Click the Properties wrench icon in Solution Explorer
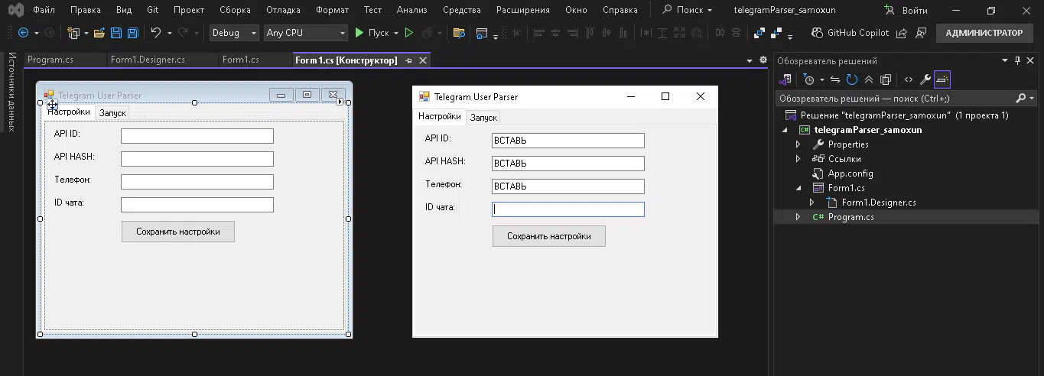The height and width of the screenshot is (376, 1044). coord(925,79)
